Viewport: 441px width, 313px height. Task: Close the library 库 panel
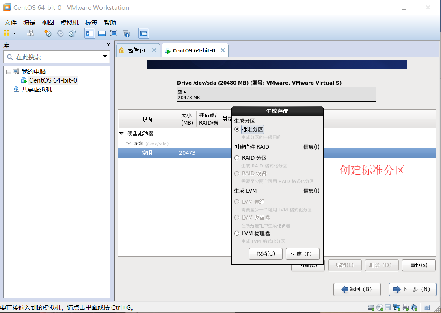click(108, 45)
